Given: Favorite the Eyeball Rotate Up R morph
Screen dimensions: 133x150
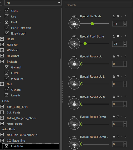Looking at the screenshot, I should coord(118,96).
